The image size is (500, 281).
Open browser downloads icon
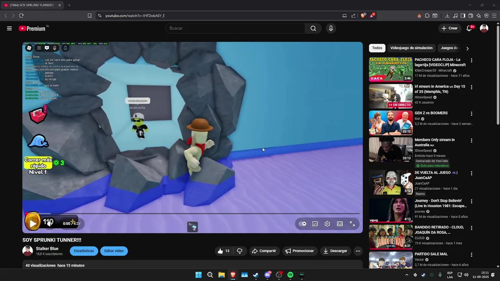(447, 16)
